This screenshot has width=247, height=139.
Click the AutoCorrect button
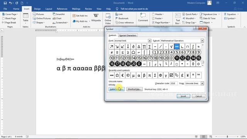117,89
